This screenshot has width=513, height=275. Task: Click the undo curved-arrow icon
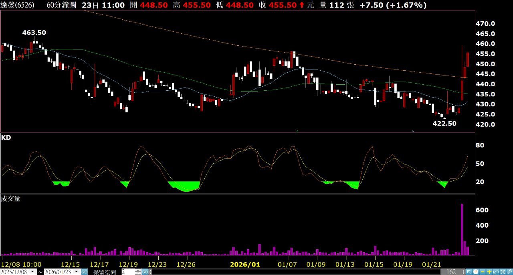pos(496,272)
